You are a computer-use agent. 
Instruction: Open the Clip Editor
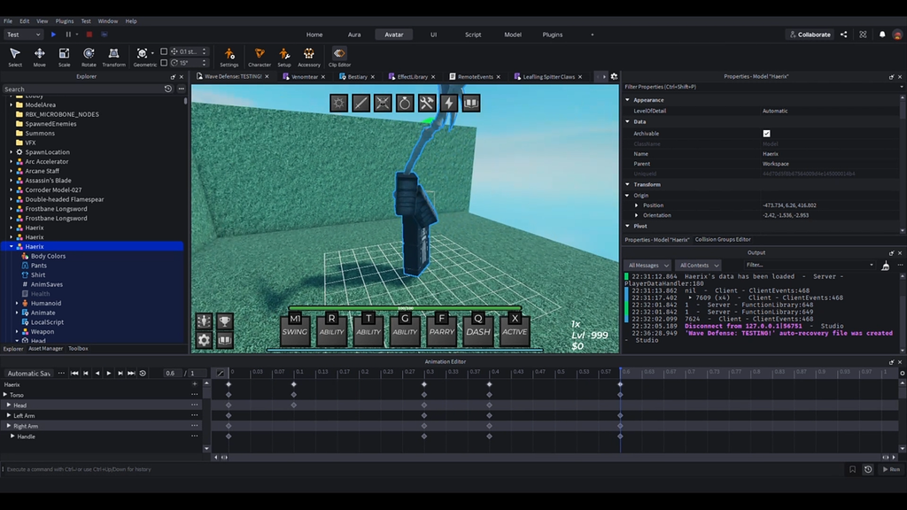pos(339,57)
